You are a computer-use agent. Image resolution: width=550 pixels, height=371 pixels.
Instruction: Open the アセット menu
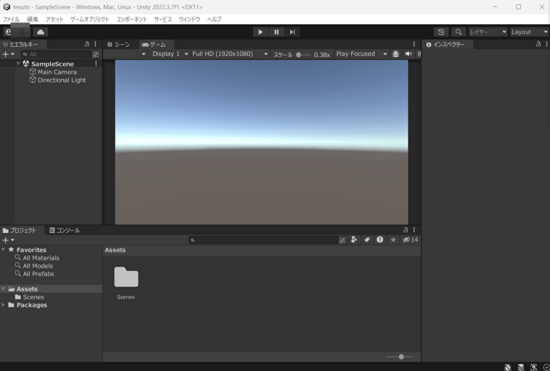(54, 19)
